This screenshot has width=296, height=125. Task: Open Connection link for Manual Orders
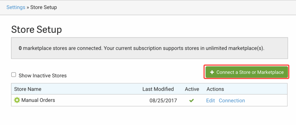tap(232, 101)
